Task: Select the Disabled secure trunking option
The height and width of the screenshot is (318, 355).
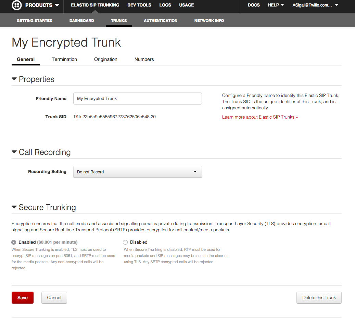Action: (125, 242)
